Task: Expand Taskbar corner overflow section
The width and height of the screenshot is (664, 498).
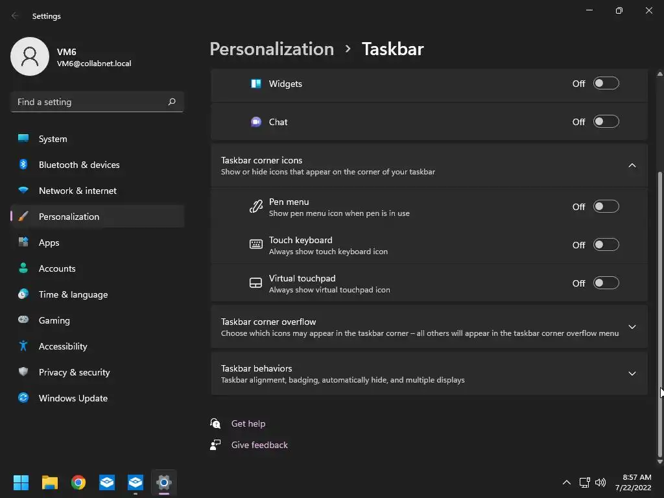Action: 429,327
